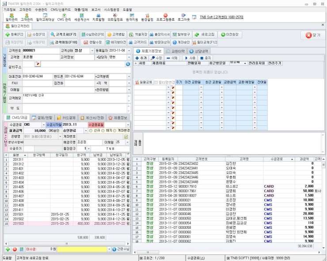Open 의뢰일정표 toolbar icon

click(115, 17)
